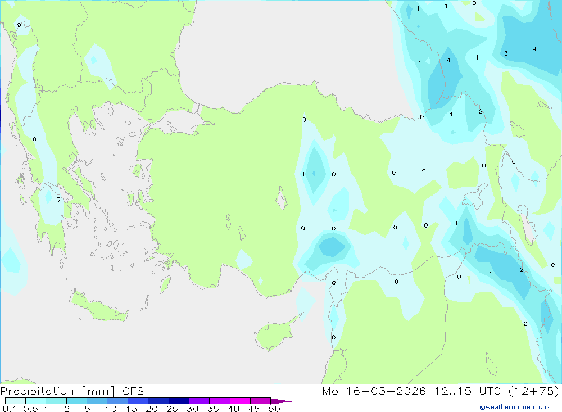Click the 5–10 mm blue legend swatch
Screen dimensions: 562x412
tap(97, 401)
